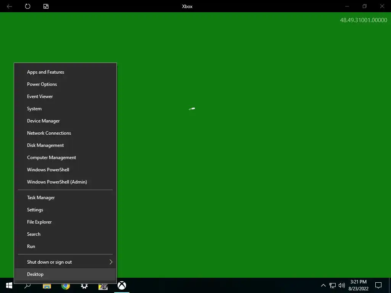The height and width of the screenshot is (293, 391).
Task: Click the refresh icon in the Xbox title bar
Action: click(27, 6)
